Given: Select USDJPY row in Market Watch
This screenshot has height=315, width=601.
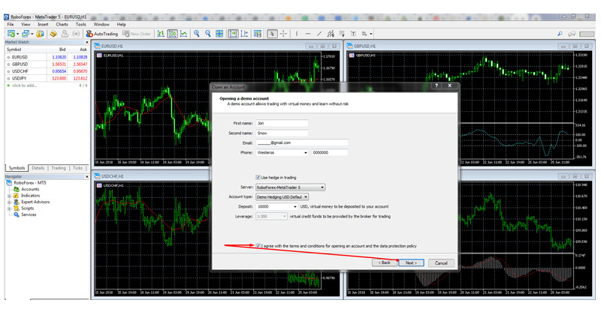Looking at the screenshot, I should 47,79.
